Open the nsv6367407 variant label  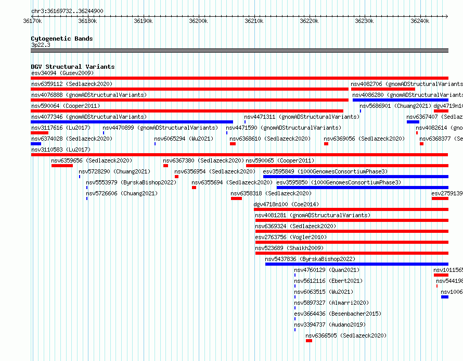[x=435, y=117]
